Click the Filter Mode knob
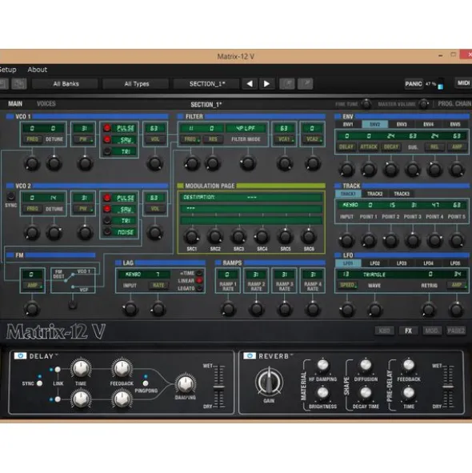Screen dimensions: 472x473 coord(248,163)
